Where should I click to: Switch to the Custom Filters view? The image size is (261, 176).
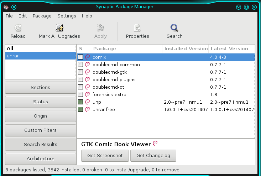41,130
